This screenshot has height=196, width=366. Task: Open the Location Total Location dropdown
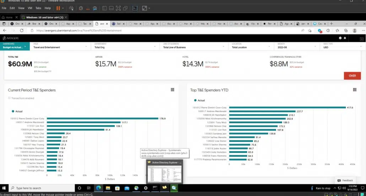(x=251, y=46)
